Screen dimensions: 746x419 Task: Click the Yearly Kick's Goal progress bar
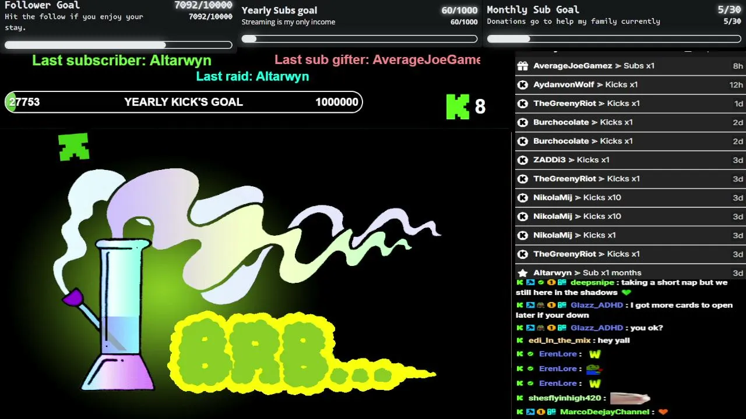(x=184, y=102)
